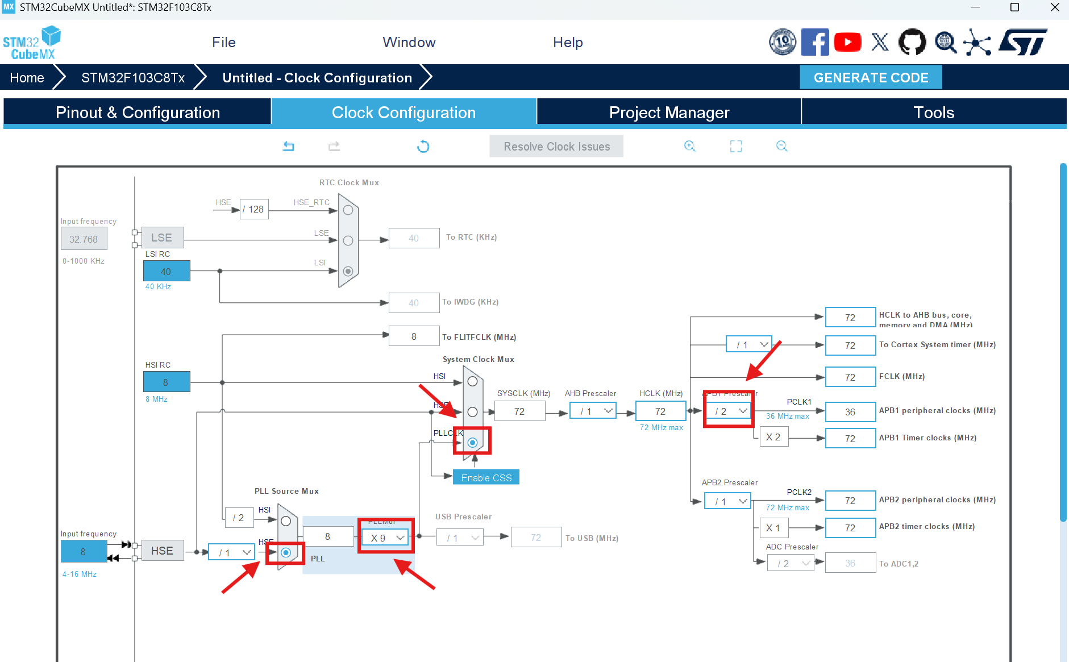Go to STM32F103C8Tx breadcrumb
Image resolution: width=1069 pixels, height=662 pixels.
(x=133, y=78)
